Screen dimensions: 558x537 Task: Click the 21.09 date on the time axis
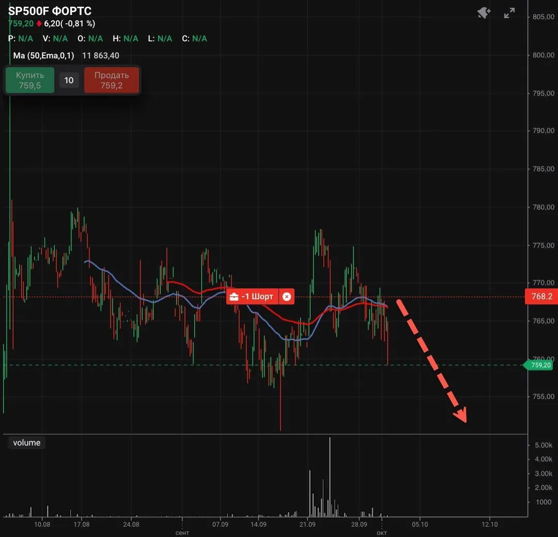coord(307,524)
